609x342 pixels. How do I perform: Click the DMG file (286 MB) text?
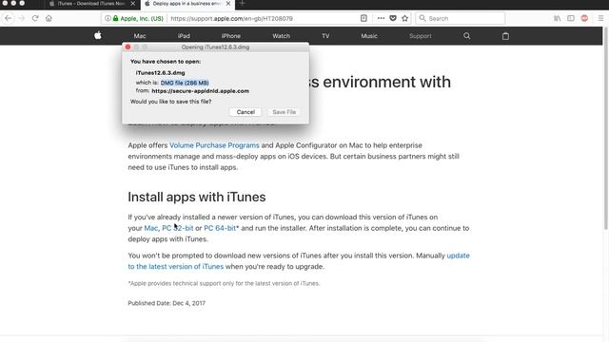point(185,83)
